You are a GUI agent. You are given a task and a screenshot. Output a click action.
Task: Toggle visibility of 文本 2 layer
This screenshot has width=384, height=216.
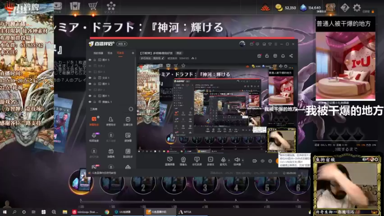(90, 66)
